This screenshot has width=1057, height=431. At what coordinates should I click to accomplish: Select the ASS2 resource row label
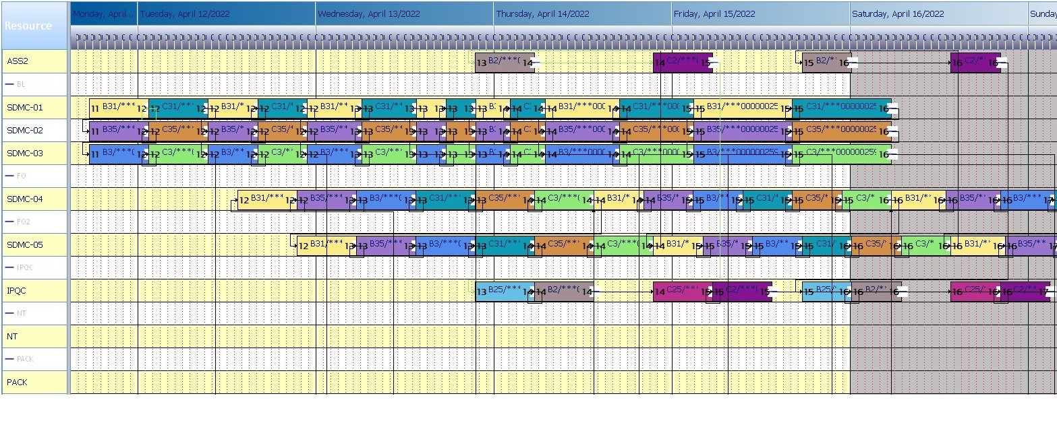17,61
